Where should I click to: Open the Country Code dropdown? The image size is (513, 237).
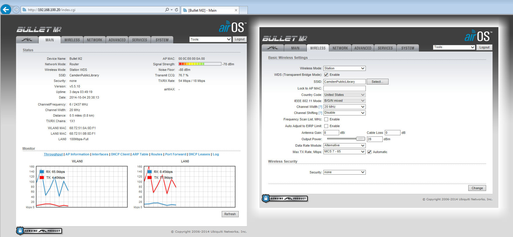click(x=344, y=95)
